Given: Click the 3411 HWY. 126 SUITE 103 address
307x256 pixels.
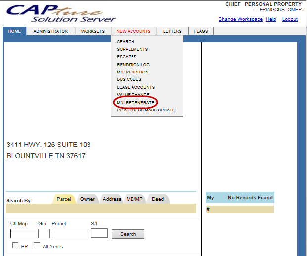Looking at the screenshot, I should click(x=49, y=145).
